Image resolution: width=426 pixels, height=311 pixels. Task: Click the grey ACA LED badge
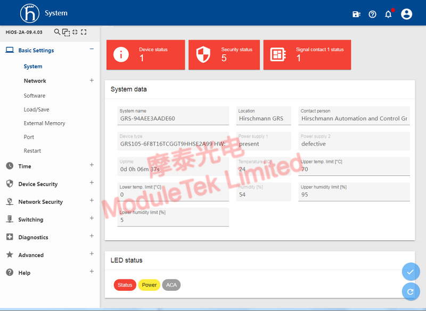[x=171, y=285]
